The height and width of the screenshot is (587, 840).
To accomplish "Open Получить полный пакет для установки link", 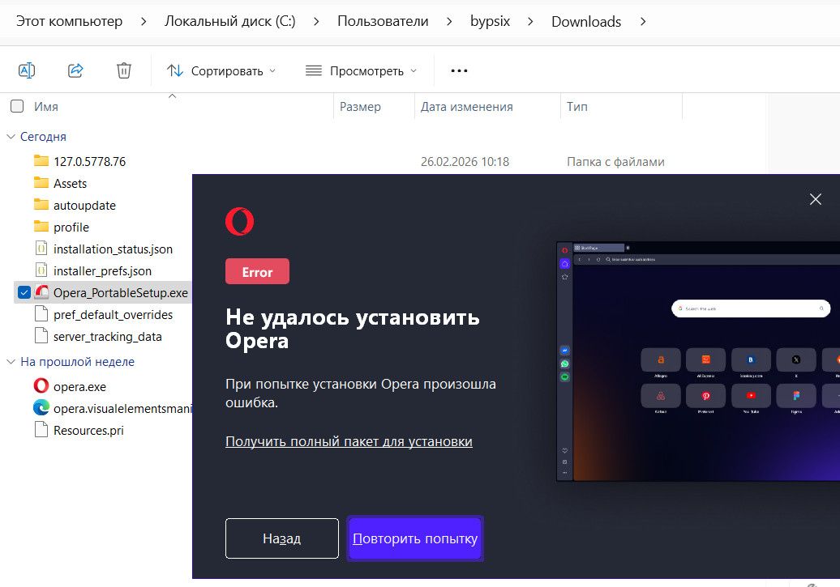I will (x=349, y=441).
